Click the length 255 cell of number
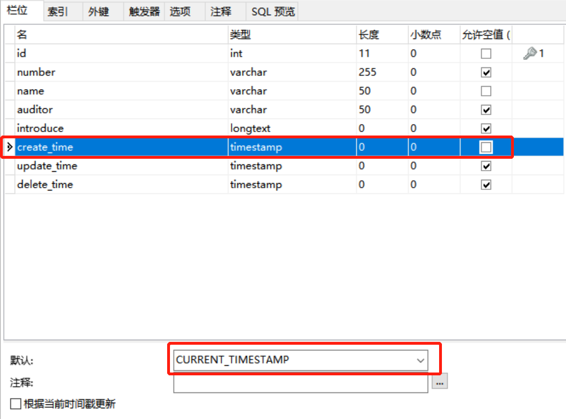The width and height of the screenshot is (566, 419). tap(382, 72)
